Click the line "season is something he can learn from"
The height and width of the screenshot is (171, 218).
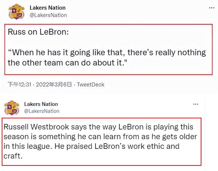coord(101,136)
